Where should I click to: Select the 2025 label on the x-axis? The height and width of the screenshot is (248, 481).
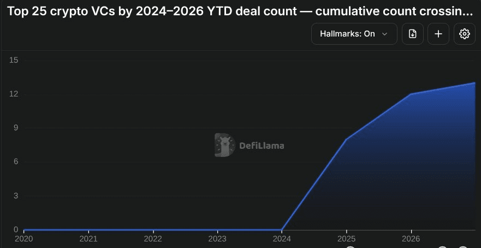coord(346,239)
